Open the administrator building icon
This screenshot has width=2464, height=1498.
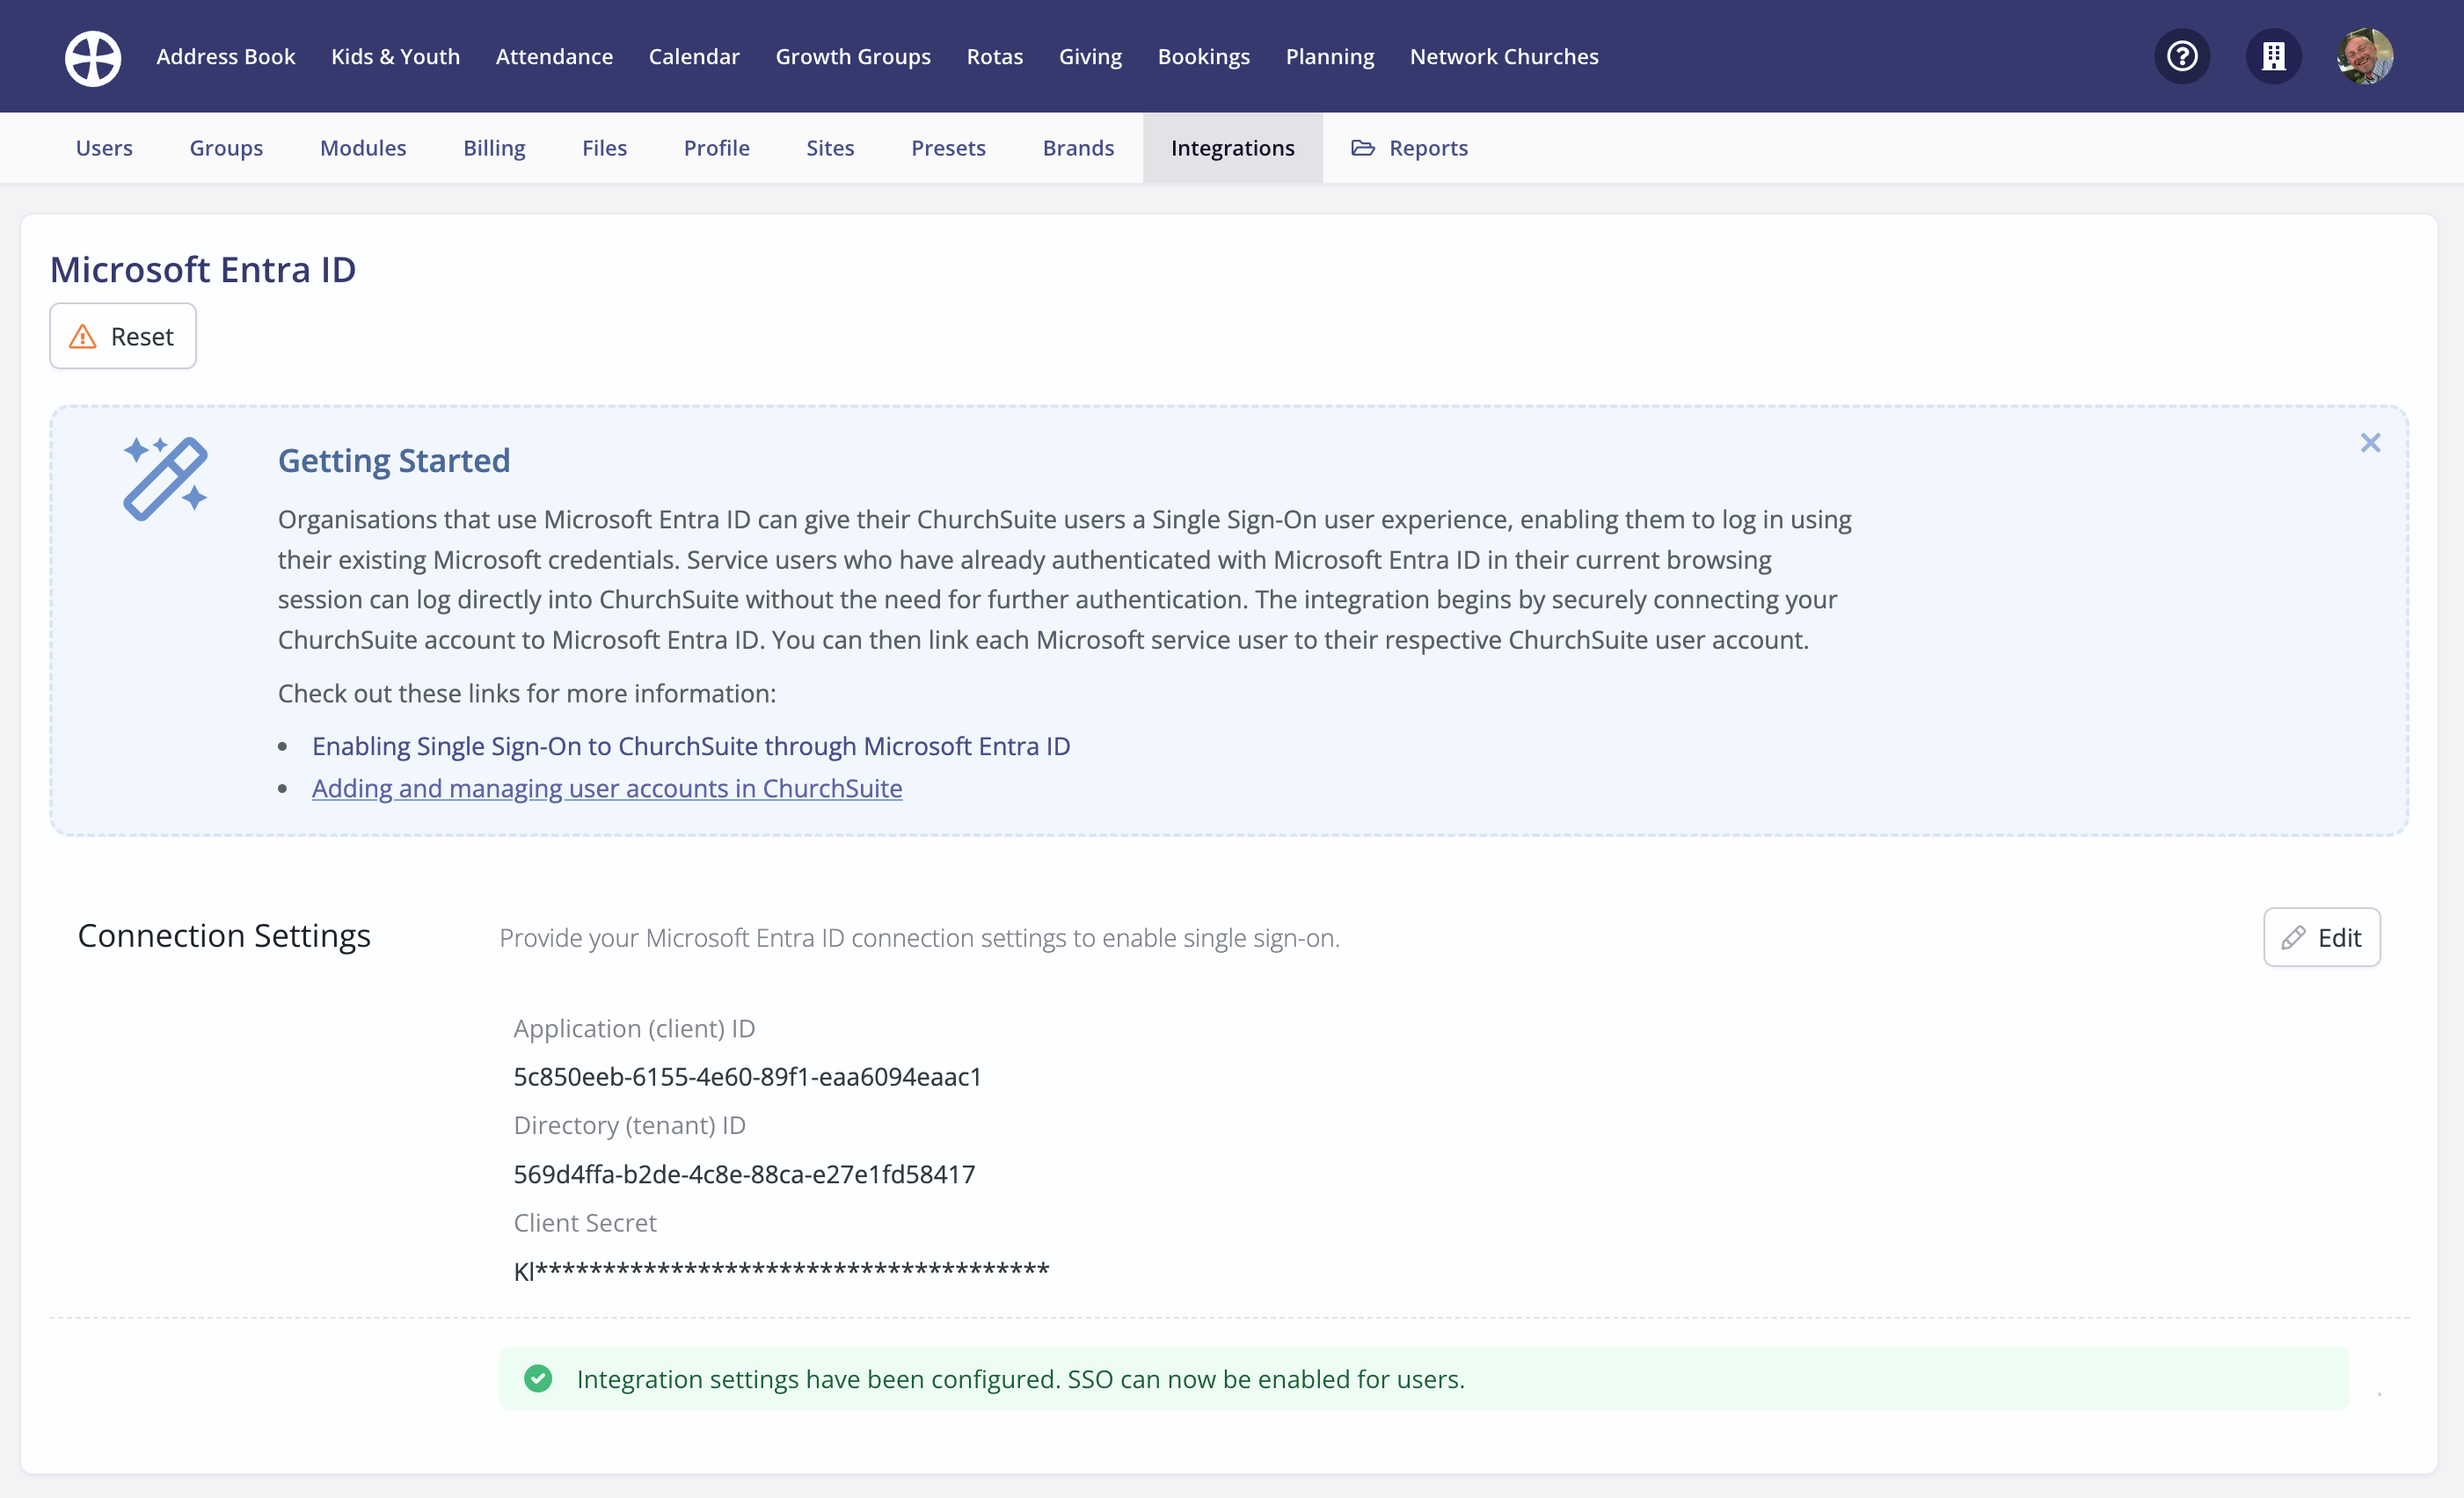coord(2274,56)
